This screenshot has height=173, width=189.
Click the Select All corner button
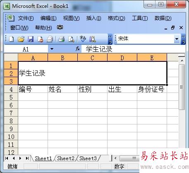[x=11, y=58]
